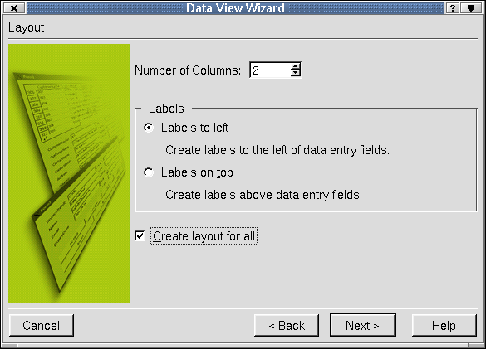
Task: Proceed with the Next button
Action: [363, 325]
